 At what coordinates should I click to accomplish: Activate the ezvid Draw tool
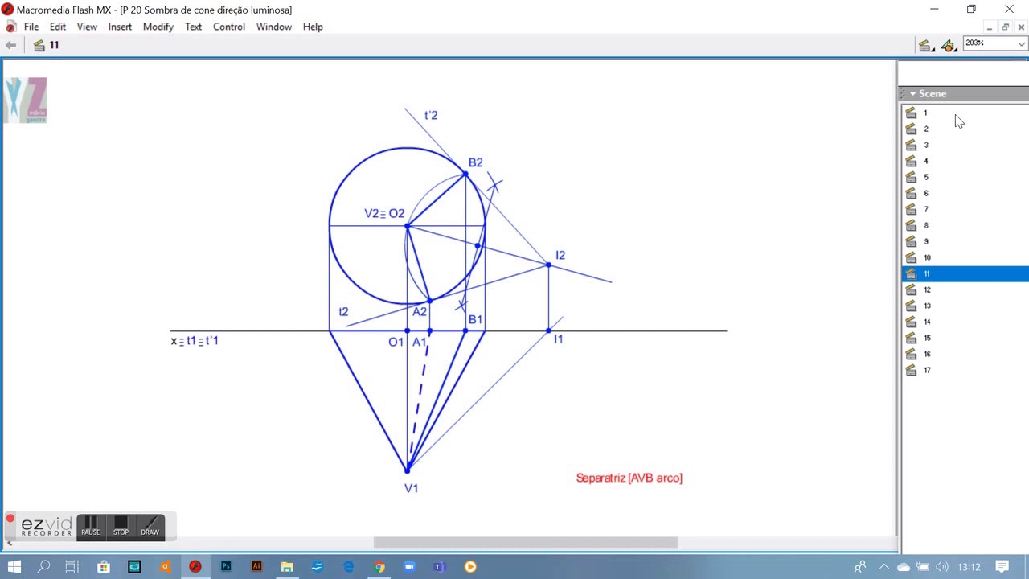150,527
